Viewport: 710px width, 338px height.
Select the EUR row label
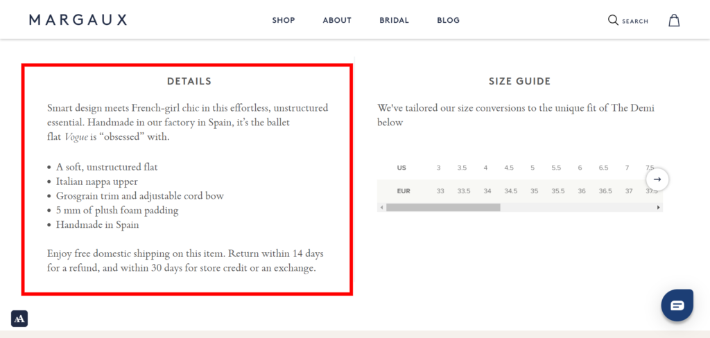point(404,191)
